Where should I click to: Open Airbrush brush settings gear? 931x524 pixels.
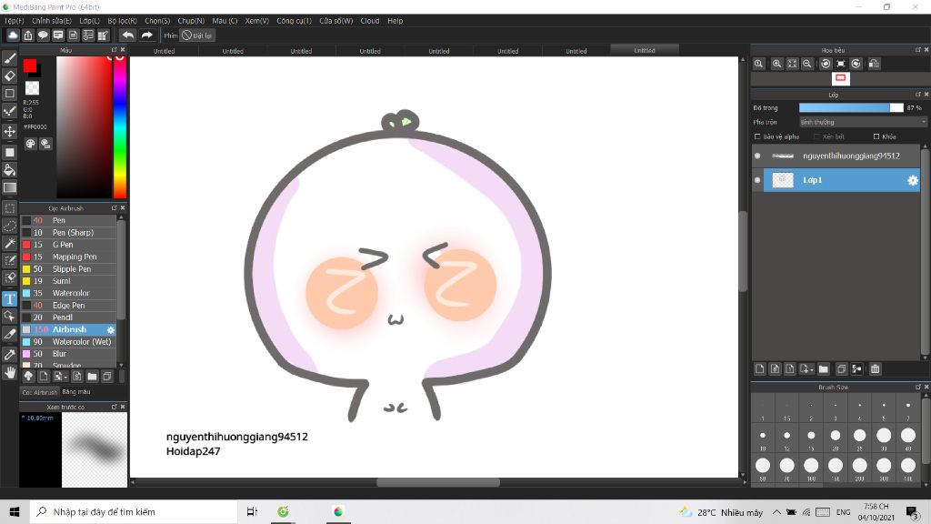(x=110, y=329)
